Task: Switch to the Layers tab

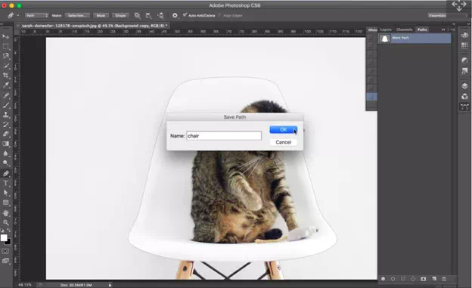Action: [x=386, y=29]
